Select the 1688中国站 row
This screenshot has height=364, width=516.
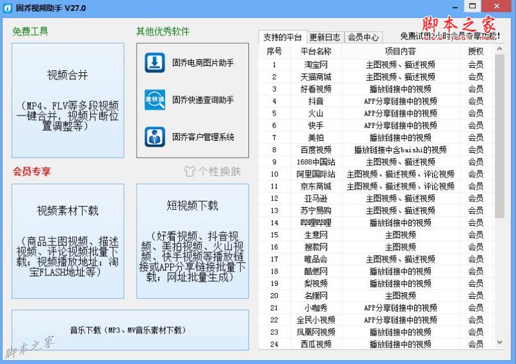pyautogui.click(x=376, y=162)
